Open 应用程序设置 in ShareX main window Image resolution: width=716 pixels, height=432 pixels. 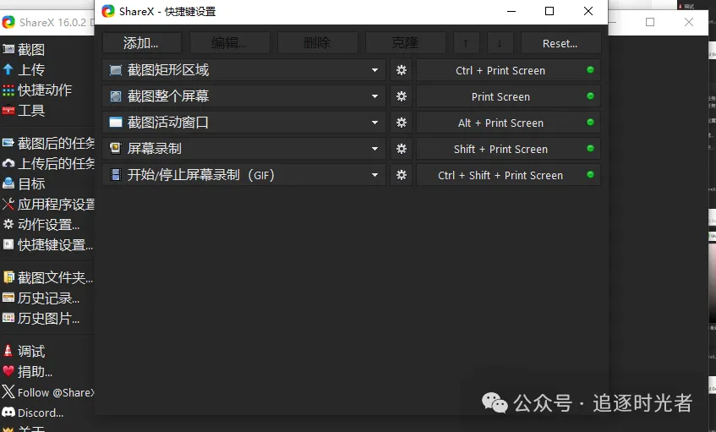48,204
